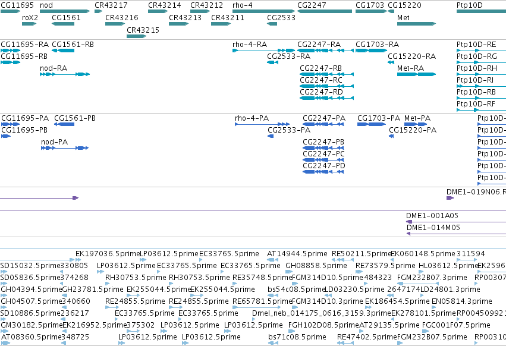Select the CG2247-PB protein feature
Image resolution: width=506 pixels, height=346 pixels.
323,148
